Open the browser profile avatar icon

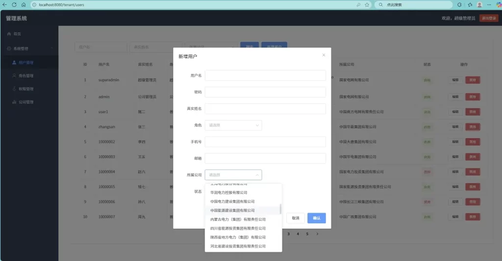(x=479, y=5)
